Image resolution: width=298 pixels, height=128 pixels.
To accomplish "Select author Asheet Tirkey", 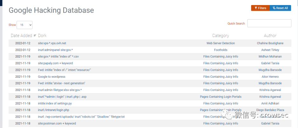I will [x=270, y=50].
